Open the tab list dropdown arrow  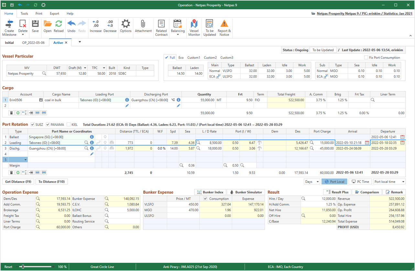(80, 42)
